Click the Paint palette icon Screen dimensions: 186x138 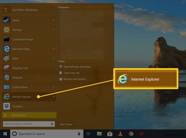pos(7,59)
